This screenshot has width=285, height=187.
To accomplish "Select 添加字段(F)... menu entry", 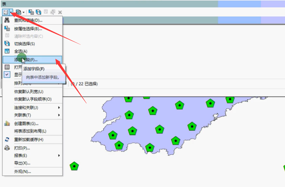I will [32, 60].
